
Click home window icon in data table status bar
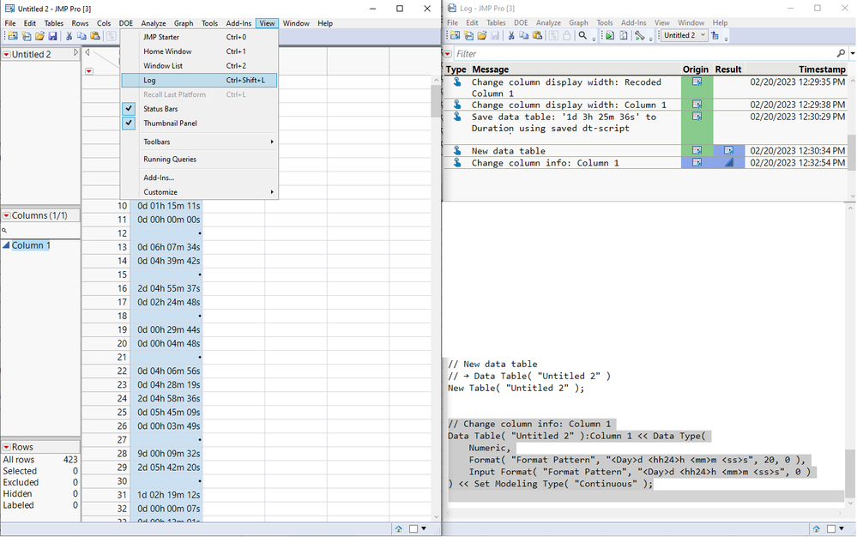[399, 529]
